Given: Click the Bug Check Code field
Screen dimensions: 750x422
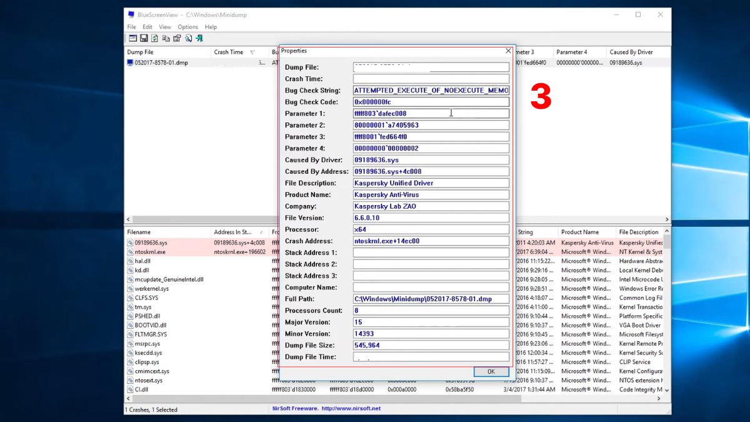Looking at the screenshot, I should point(431,102).
